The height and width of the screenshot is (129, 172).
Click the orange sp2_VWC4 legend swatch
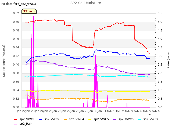[65, 119]
